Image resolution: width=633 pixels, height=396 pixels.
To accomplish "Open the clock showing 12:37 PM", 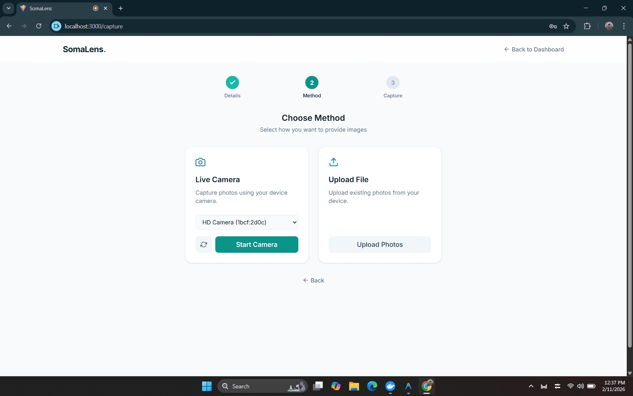I will [x=614, y=386].
